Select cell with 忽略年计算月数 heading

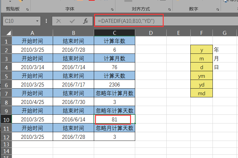(115, 93)
